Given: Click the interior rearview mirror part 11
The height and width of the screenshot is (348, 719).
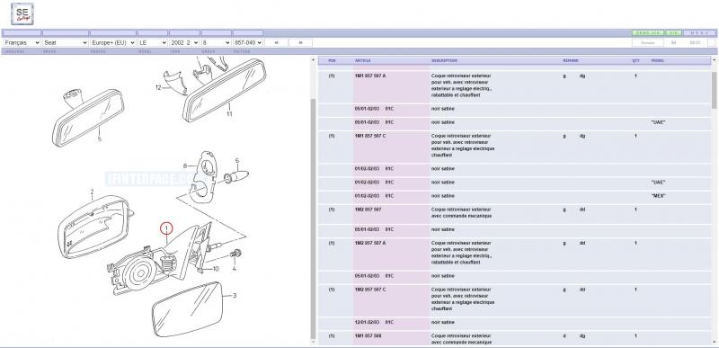Looking at the screenshot, I should click(x=224, y=90).
